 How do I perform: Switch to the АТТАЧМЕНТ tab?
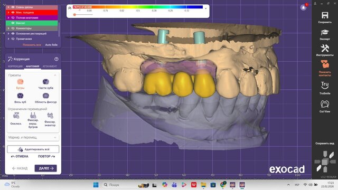(x=50, y=66)
